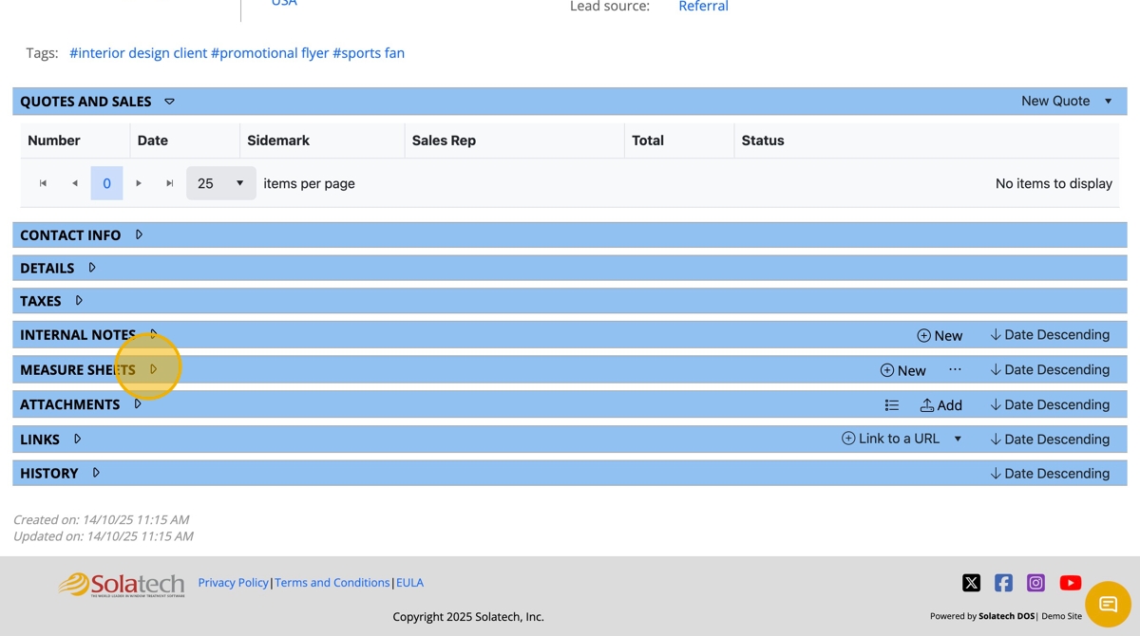
Task: Go to previous page of quotes
Action: pos(75,183)
